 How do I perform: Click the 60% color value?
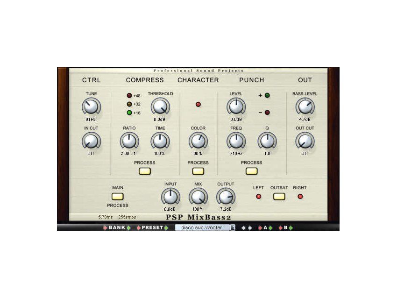(198, 153)
